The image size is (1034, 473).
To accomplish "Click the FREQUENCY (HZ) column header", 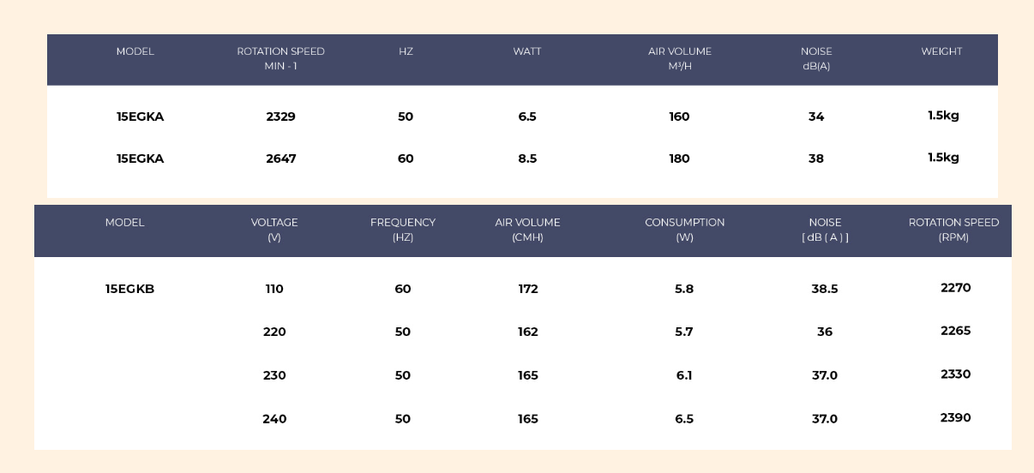I will (x=403, y=230).
